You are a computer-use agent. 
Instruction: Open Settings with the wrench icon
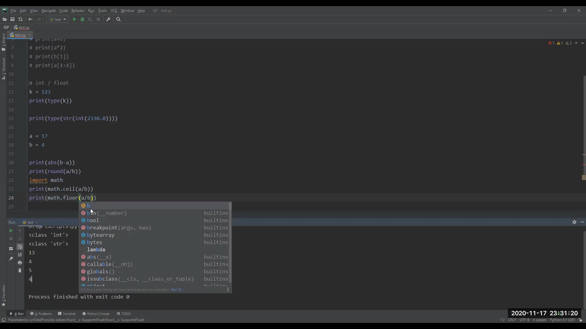[108, 19]
